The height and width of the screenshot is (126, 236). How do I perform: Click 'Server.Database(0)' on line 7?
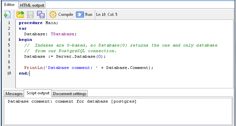point(80,57)
